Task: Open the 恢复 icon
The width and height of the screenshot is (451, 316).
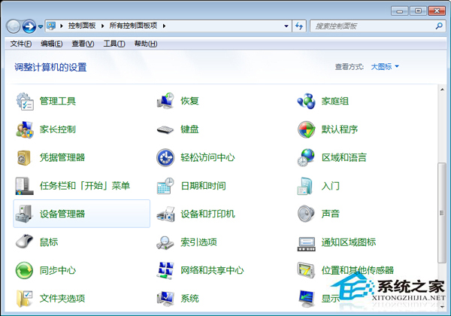Action: click(165, 101)
